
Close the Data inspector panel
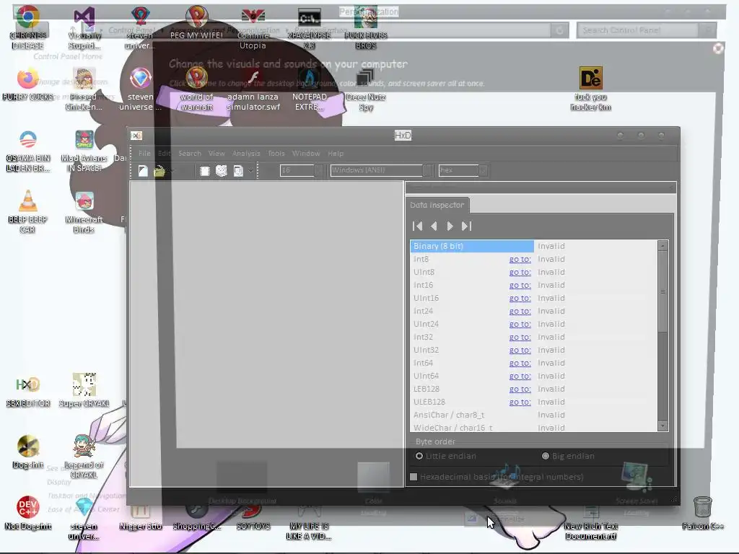tap(671, 188)
